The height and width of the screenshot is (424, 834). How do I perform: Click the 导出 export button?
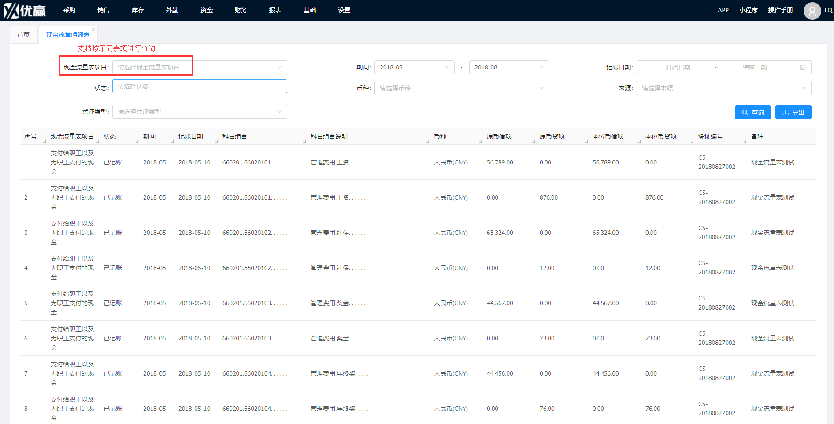[x=793, y=112]
